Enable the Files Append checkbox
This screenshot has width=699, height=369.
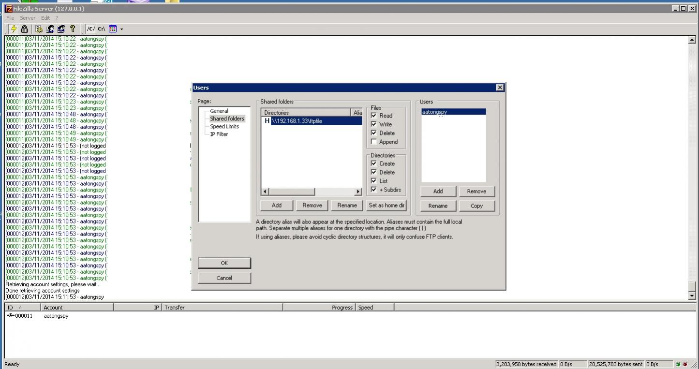coord(373,142)
